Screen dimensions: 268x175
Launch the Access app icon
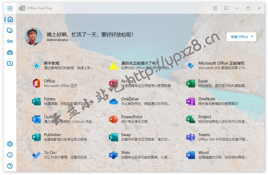(x=114, y=84)
